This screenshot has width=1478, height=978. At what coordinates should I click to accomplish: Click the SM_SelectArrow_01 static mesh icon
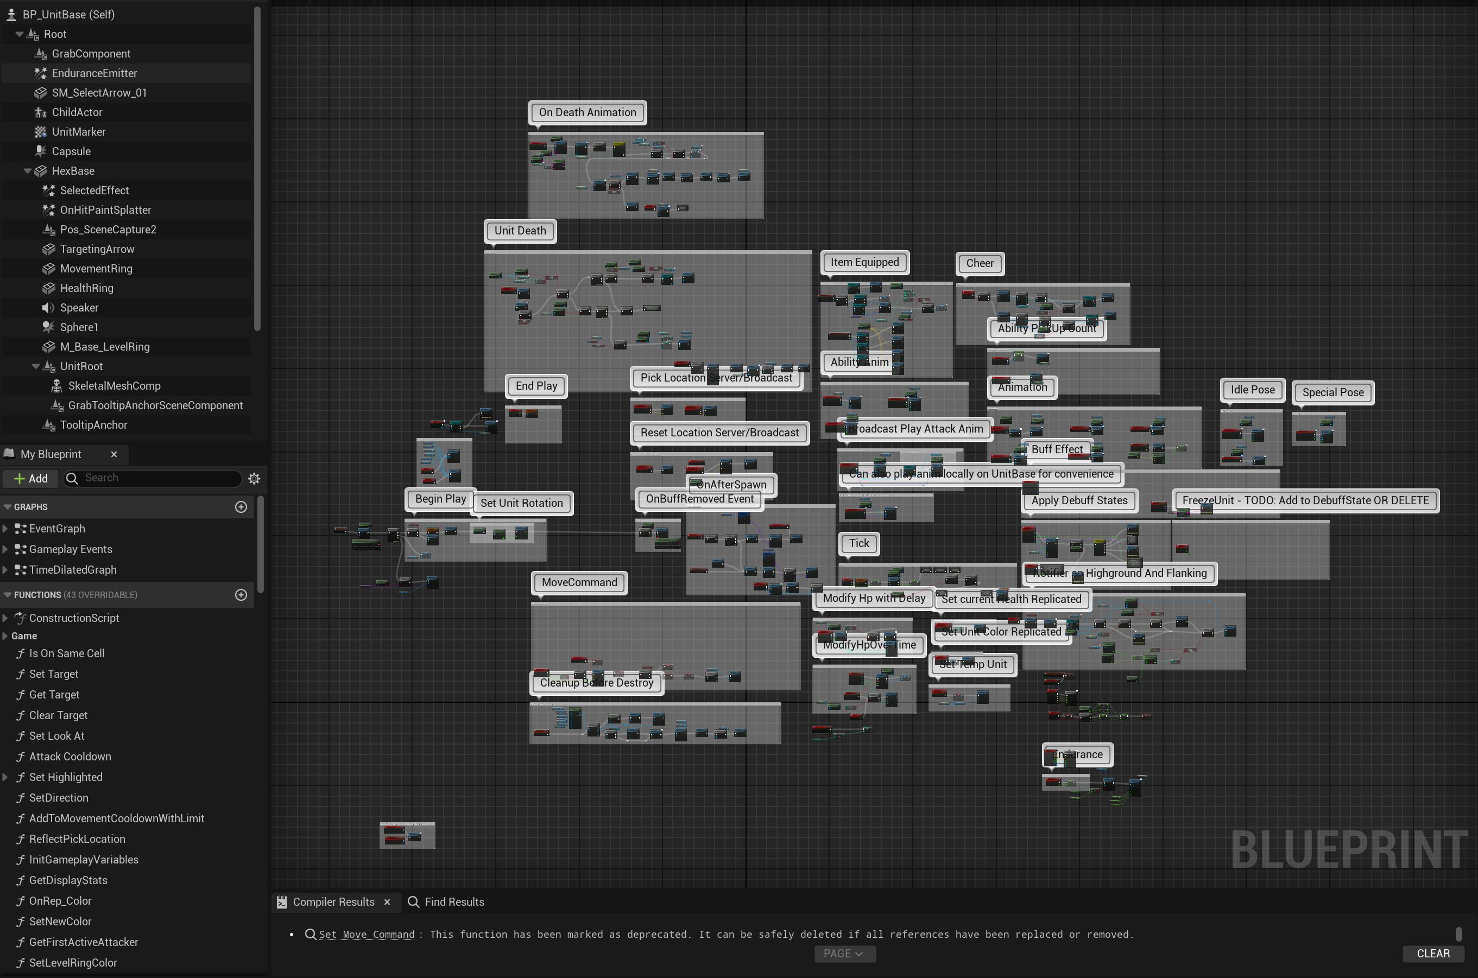40,92
